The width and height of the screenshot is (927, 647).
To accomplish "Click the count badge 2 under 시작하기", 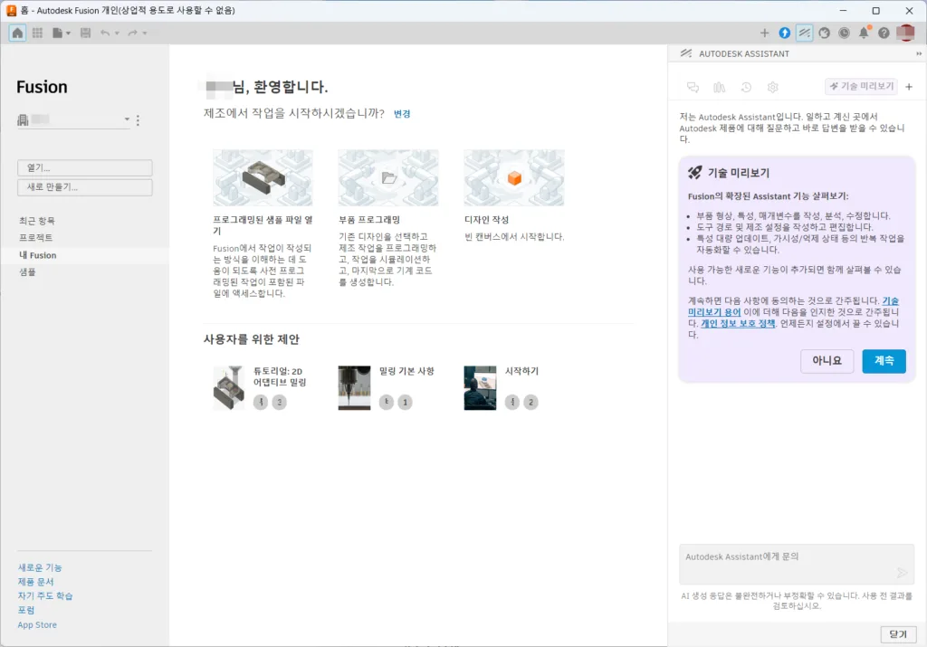I will tap(530, 403).
